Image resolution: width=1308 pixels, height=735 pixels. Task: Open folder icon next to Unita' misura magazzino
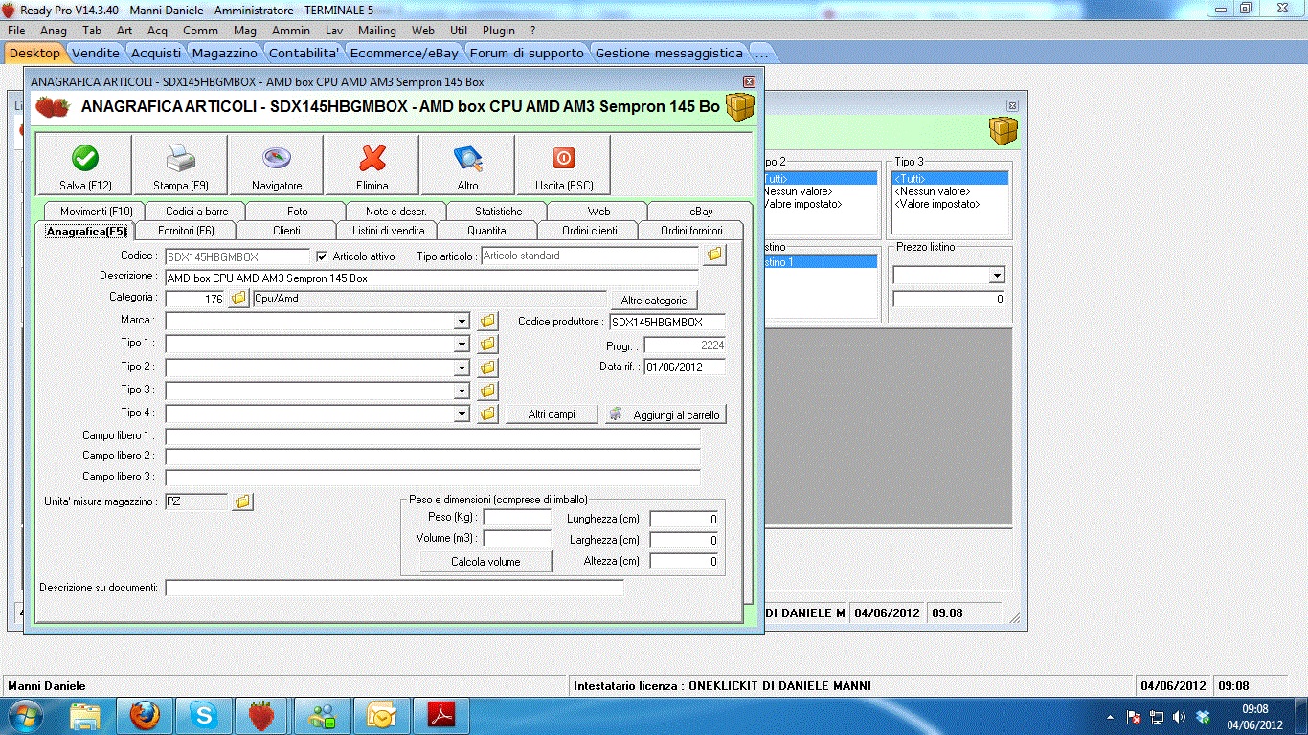tap(243, 501)
